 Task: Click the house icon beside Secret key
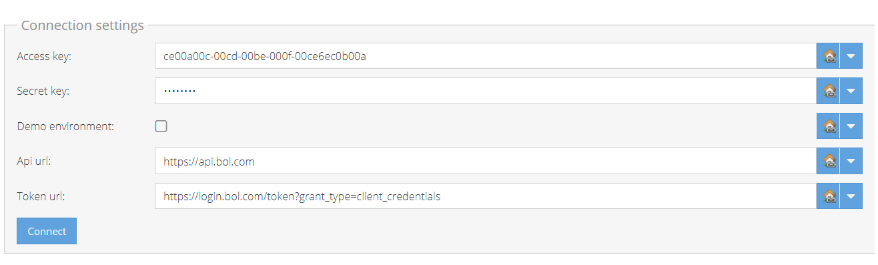[828, 91]
